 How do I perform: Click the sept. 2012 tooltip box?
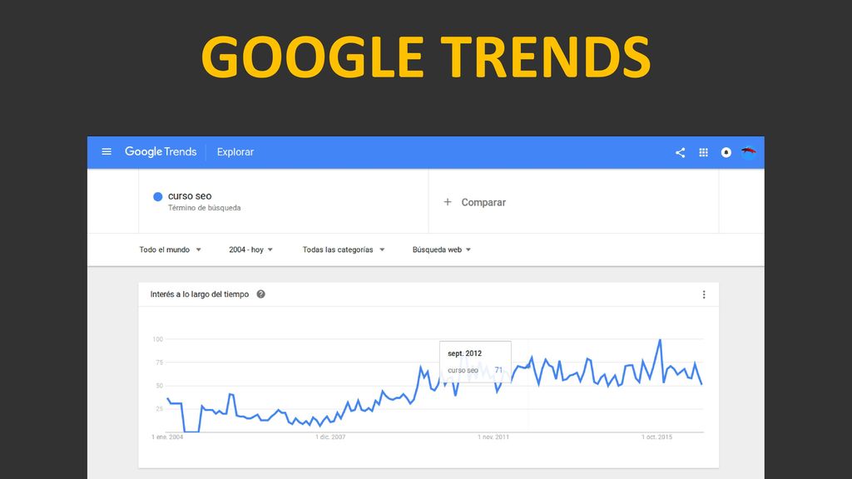[475, 362]
